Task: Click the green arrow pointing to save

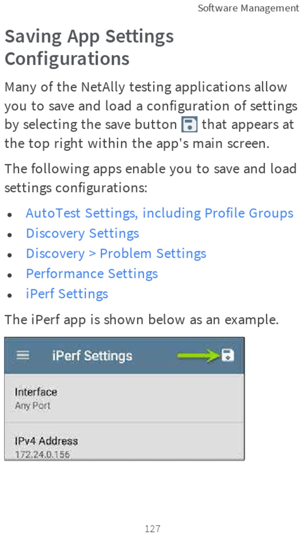Action: coord(198,356)
